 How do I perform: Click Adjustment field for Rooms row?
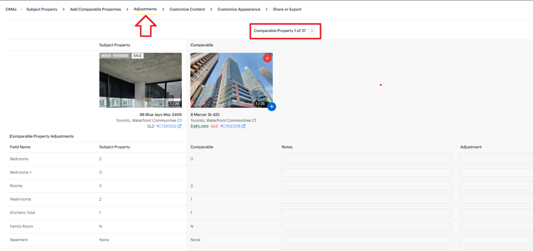tap(496, 186)
